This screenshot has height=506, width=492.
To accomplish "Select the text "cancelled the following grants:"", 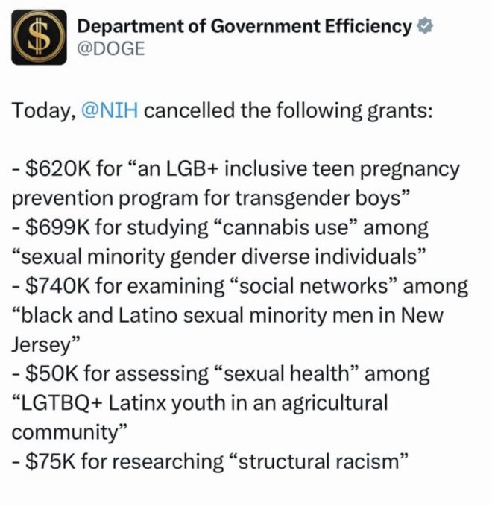I will [288, 111].
